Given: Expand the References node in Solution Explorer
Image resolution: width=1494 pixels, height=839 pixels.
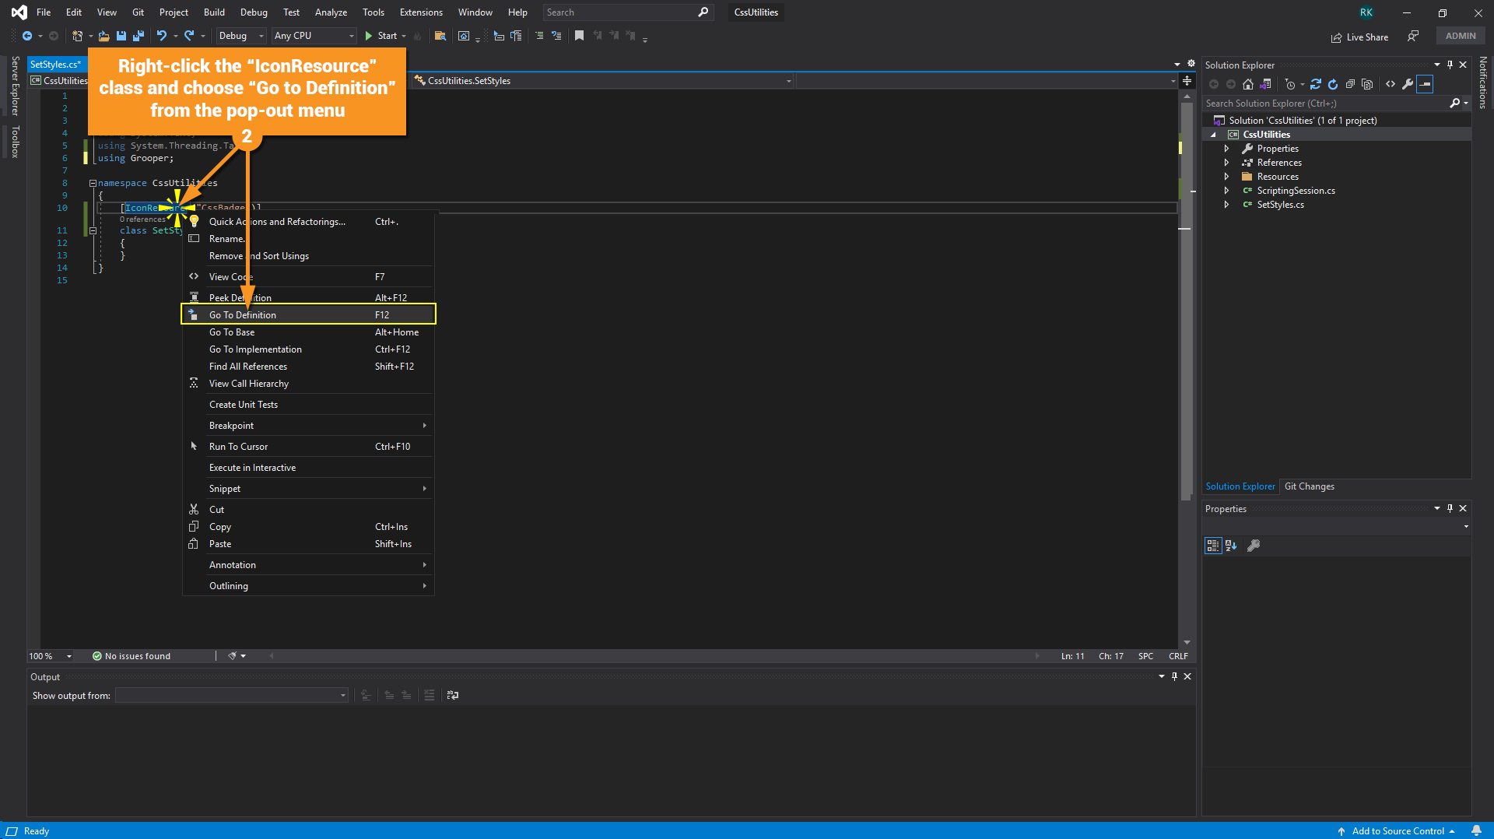Looking at the screenshot, I should click(1227, 163).
